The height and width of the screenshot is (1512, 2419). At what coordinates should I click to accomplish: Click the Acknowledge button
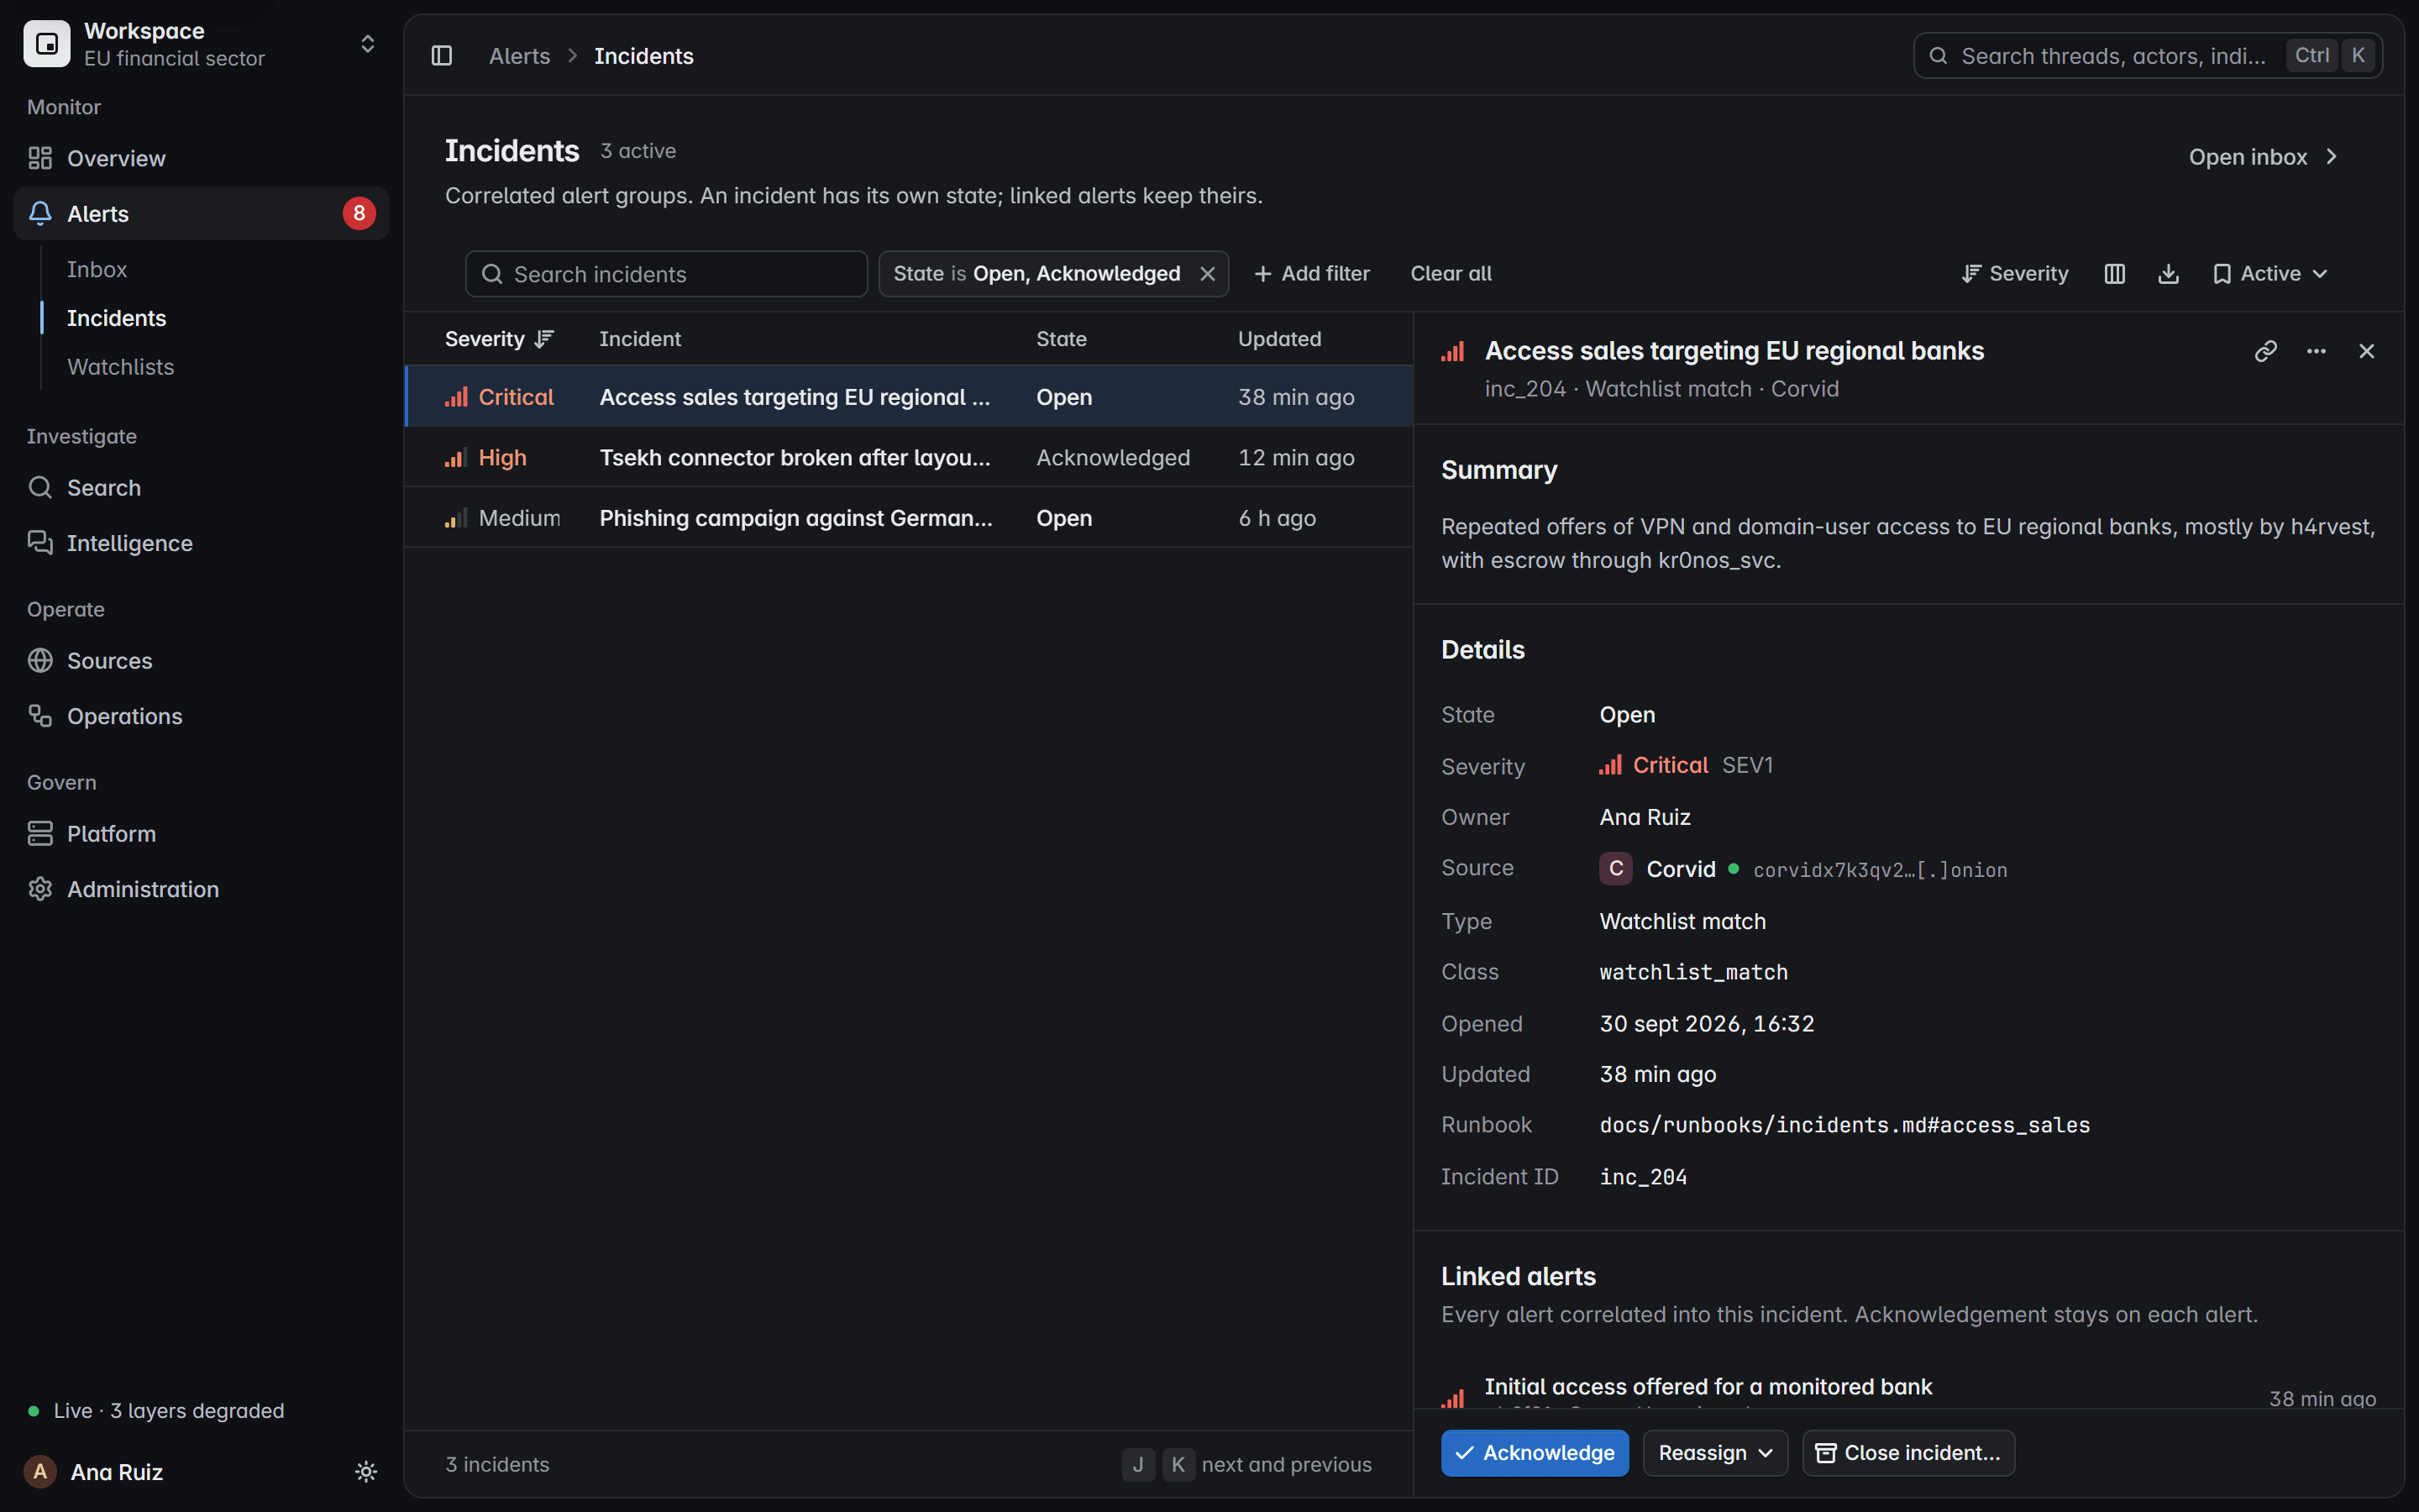tap(1535, 1452)
